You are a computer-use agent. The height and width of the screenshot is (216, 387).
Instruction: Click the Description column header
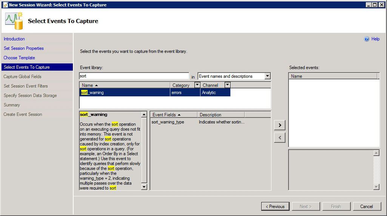pyautogui.click(x=221, y=114)
